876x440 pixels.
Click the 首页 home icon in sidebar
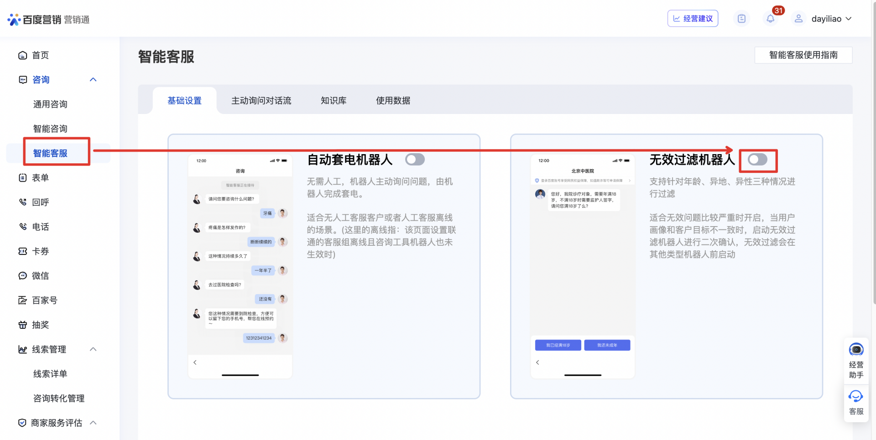[23, 55]
